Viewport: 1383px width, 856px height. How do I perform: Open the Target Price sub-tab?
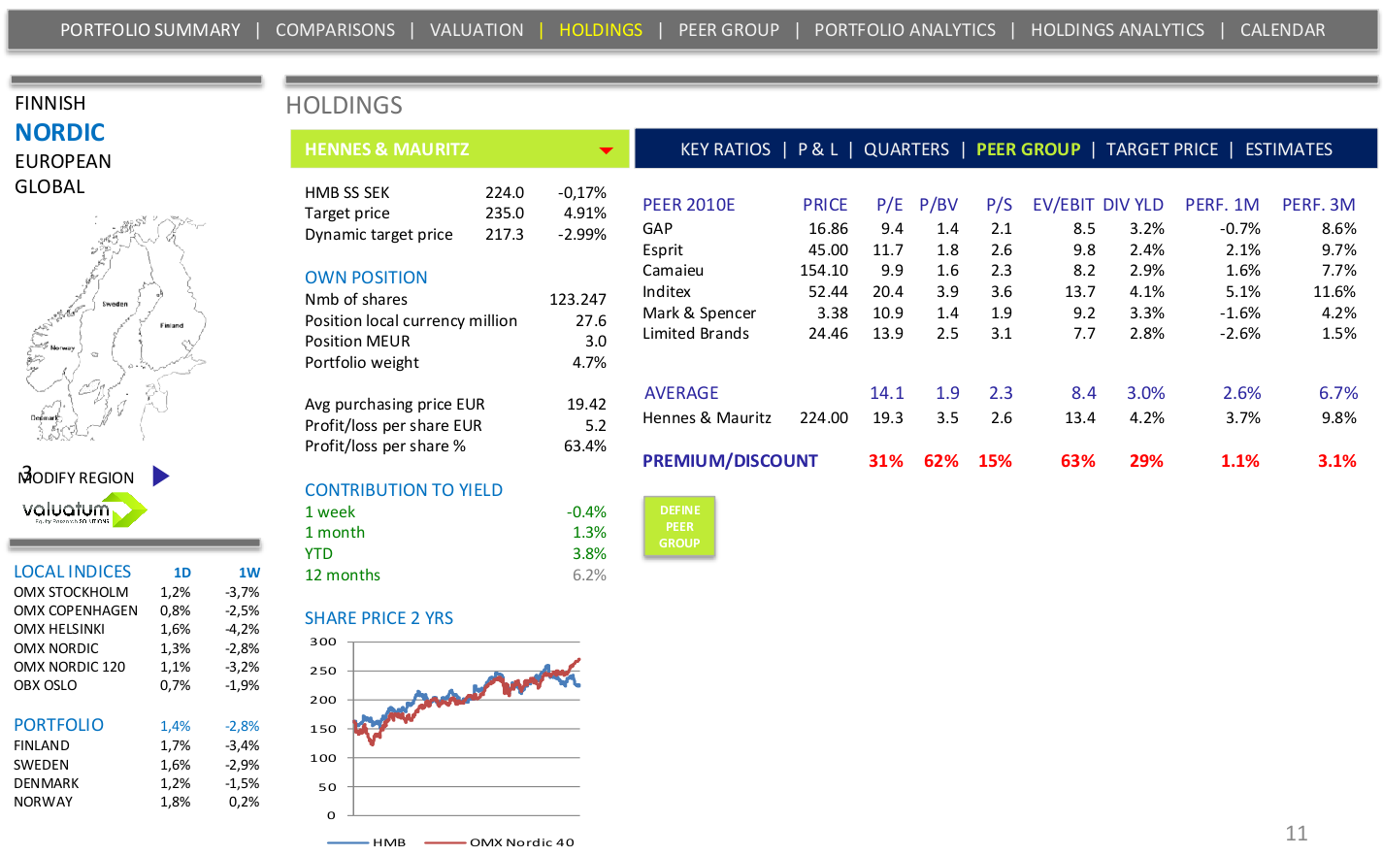[x=1162, y=149]
